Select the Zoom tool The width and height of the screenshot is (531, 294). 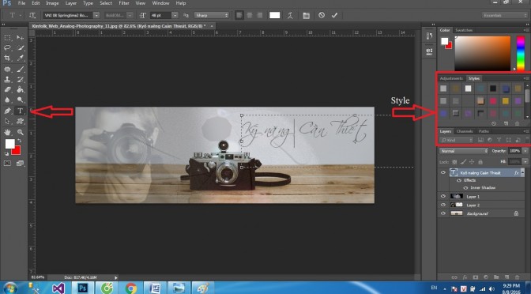click(21, 132)
